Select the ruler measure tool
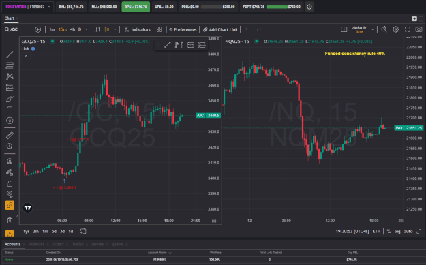Image resolution: width=426 pixels, height=265 pixels. 10,135
